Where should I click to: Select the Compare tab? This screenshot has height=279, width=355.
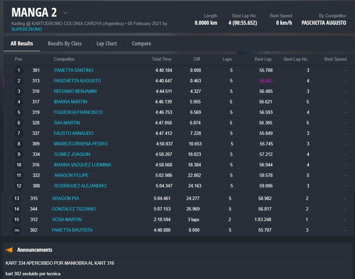pyautogui.click(x=141, y=44)
